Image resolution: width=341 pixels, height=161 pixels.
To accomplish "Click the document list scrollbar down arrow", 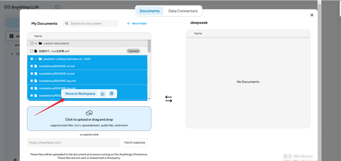I will pyautogui.click(x=149, y=99).
